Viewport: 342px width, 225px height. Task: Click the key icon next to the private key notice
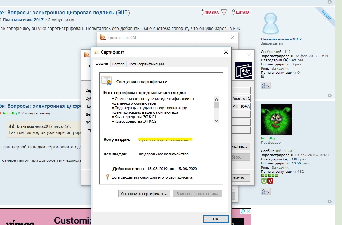[x=108, y=177]
